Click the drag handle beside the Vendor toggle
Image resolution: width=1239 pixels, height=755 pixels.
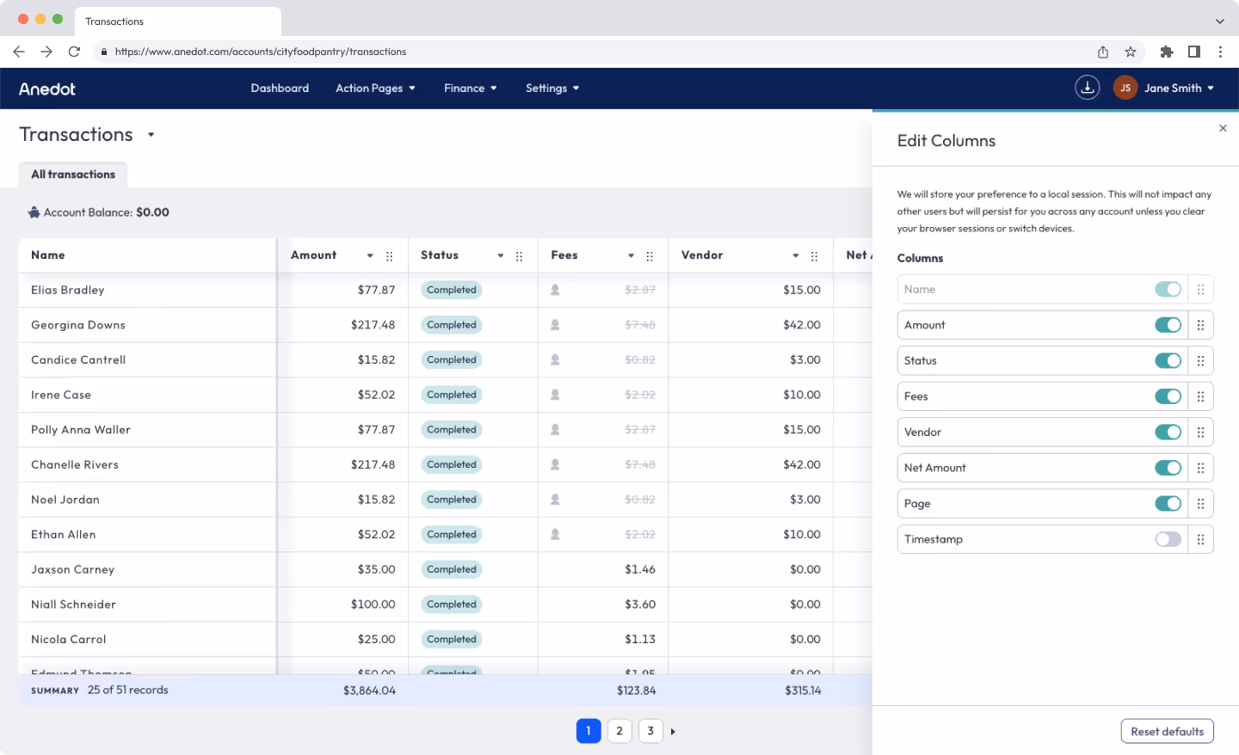coord(1200,432)
